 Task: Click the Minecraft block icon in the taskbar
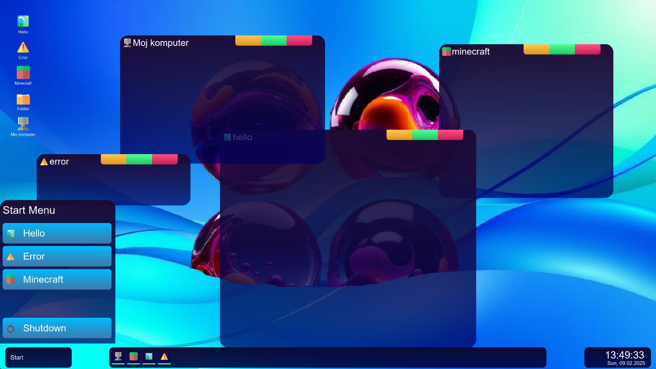coord(134,356)
